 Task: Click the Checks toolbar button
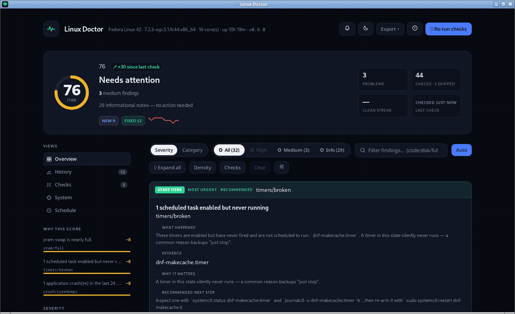232,167
